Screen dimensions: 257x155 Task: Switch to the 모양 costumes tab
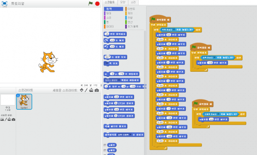(x=123, y=2)
